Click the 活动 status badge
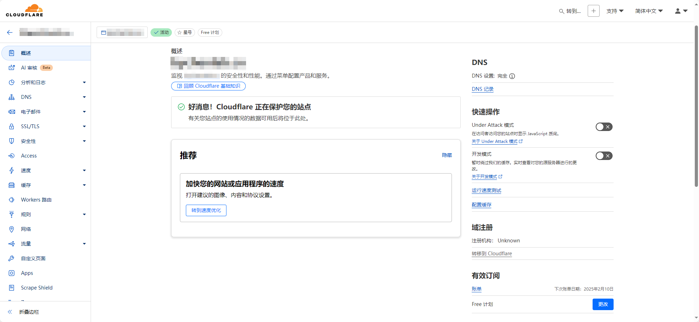Screen dimensions: 699x322 pos(161,32)
